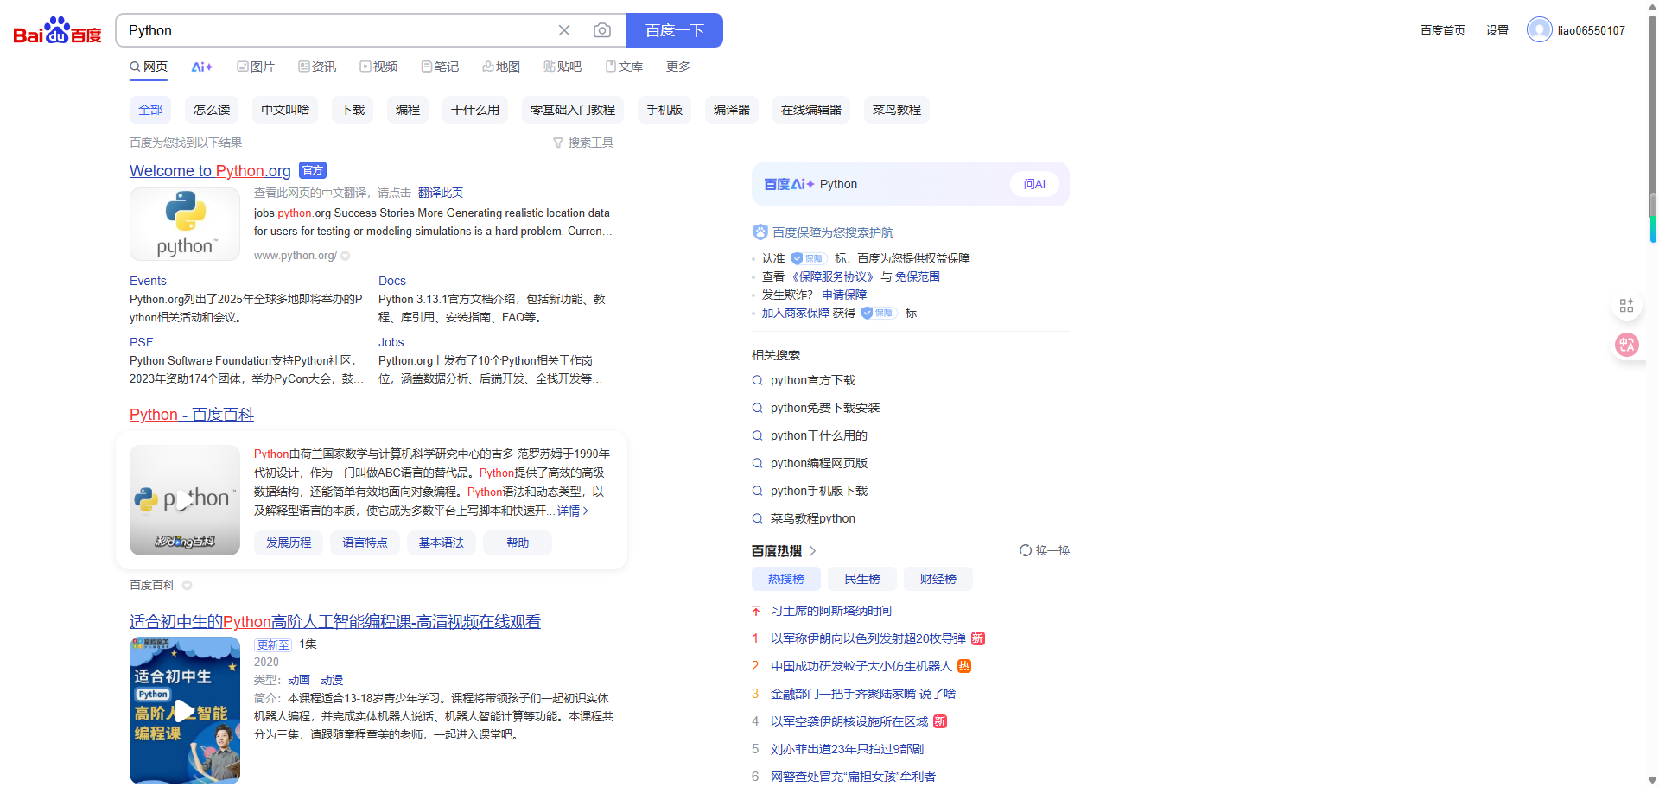The height and width of the screenshot is (787, 1659).
Task: Open the Docs sublink
Action: [x=392, y=281]
